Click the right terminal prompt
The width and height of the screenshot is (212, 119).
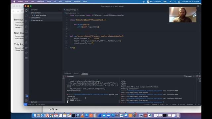point(163,102)
